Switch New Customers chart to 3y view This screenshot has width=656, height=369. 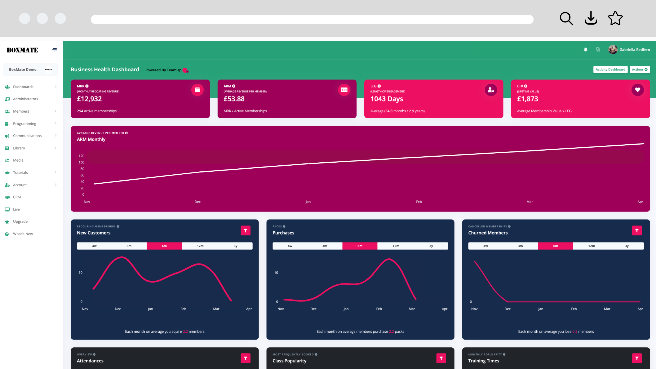coord(235,246)
